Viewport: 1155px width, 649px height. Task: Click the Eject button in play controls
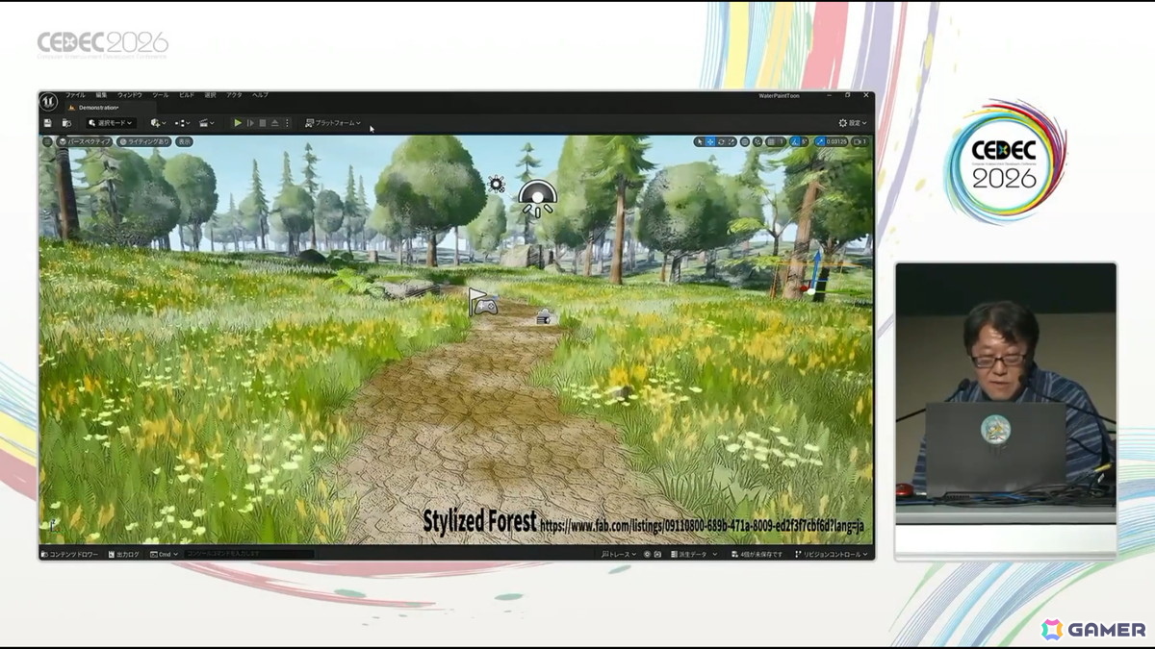pos(274,123)
